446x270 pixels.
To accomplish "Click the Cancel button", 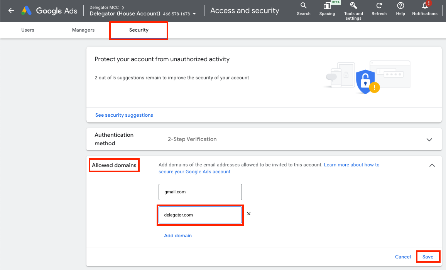I will pyautogui.click(x=403, y=257).
